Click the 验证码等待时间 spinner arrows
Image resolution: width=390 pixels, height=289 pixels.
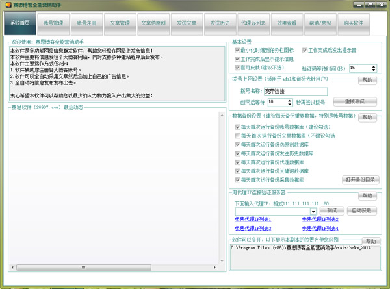coord(375,68)
